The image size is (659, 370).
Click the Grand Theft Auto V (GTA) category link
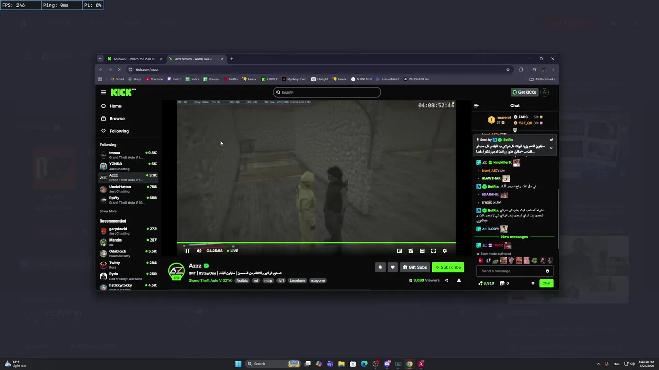click(211, 281)
